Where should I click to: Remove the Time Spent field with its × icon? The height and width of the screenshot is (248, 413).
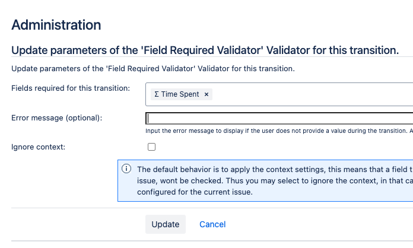pos(206,94)
